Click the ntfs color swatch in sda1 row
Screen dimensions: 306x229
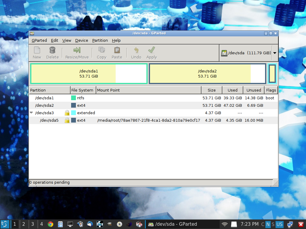pyautogui.click(x=74, y=98)
